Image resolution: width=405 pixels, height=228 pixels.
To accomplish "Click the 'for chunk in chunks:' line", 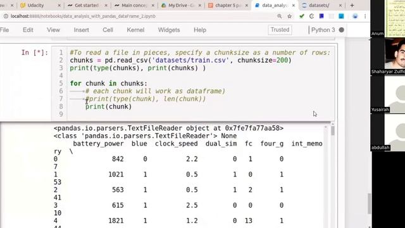I will pyautogui.click(x=108, y=84).
